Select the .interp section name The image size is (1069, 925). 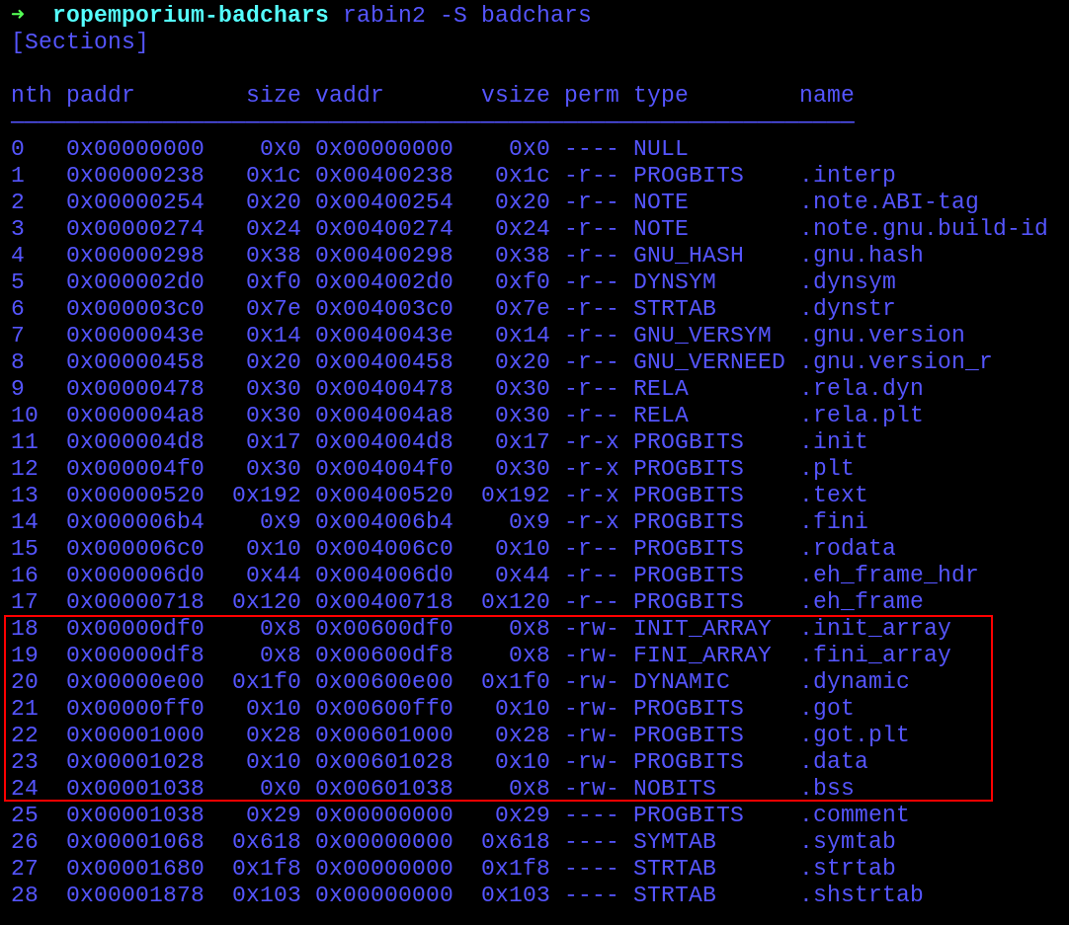point(847,176)
